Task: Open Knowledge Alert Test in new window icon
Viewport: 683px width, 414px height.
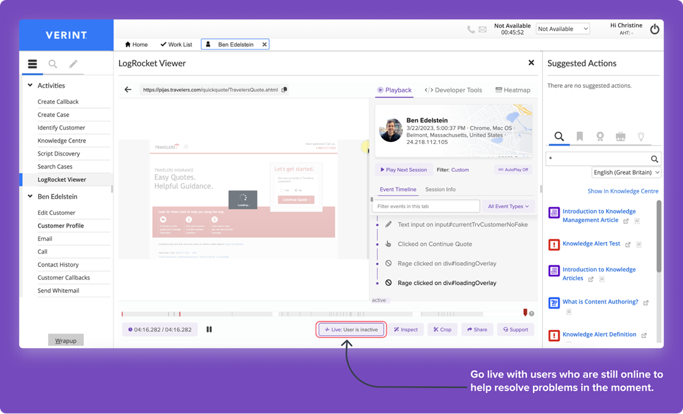Action: coord(627,244)
